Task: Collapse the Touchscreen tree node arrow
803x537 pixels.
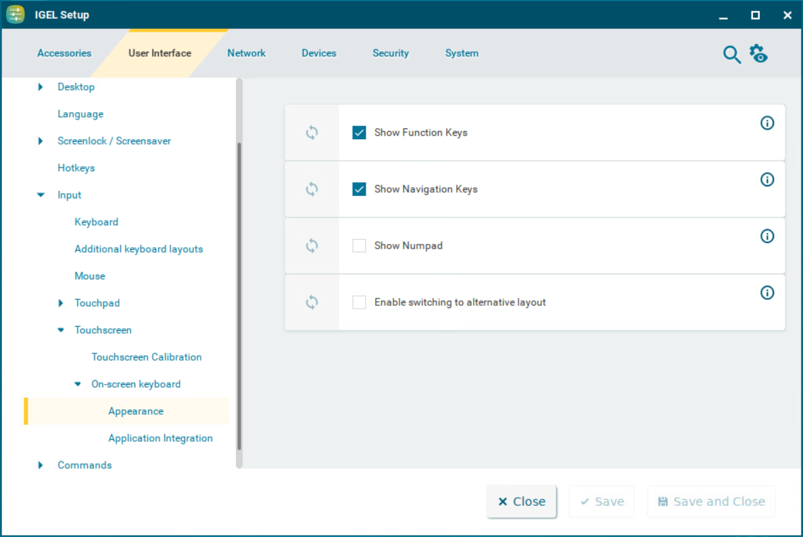Action: 61,330
